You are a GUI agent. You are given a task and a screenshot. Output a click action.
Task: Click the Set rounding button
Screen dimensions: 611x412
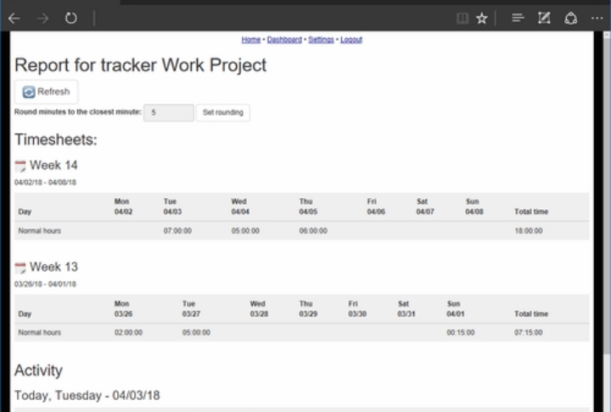click(223, 113)
